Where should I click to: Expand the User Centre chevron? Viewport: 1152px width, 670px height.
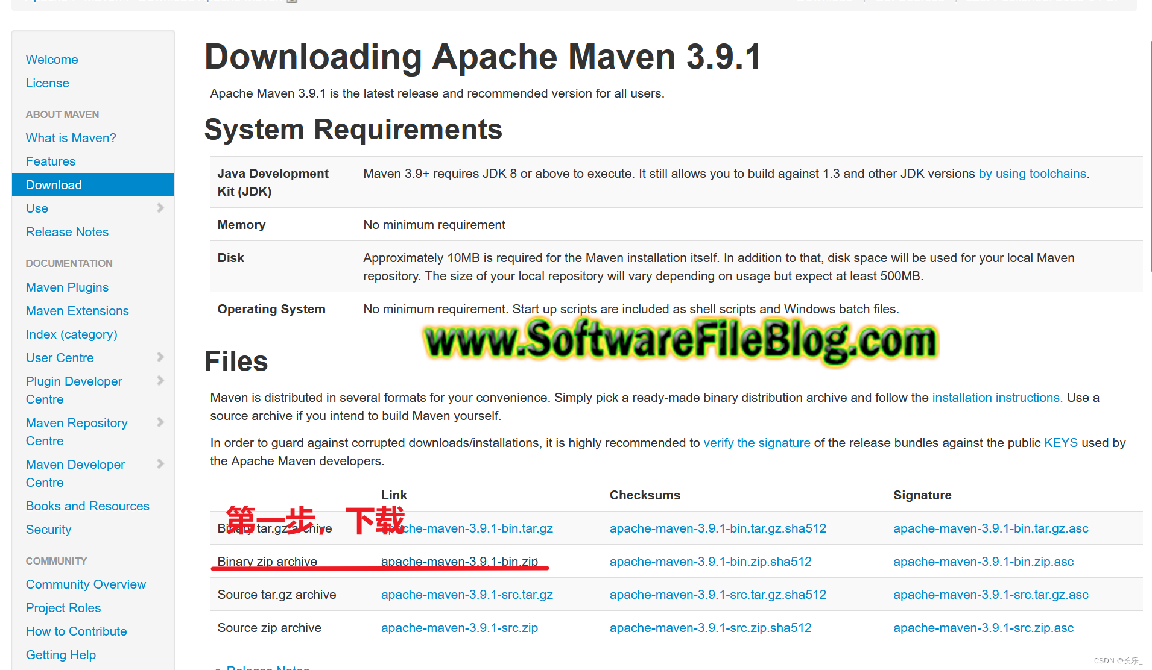coord(160,357)
